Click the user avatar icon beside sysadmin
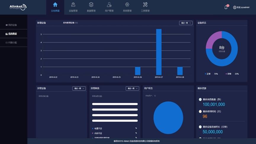 234,7
